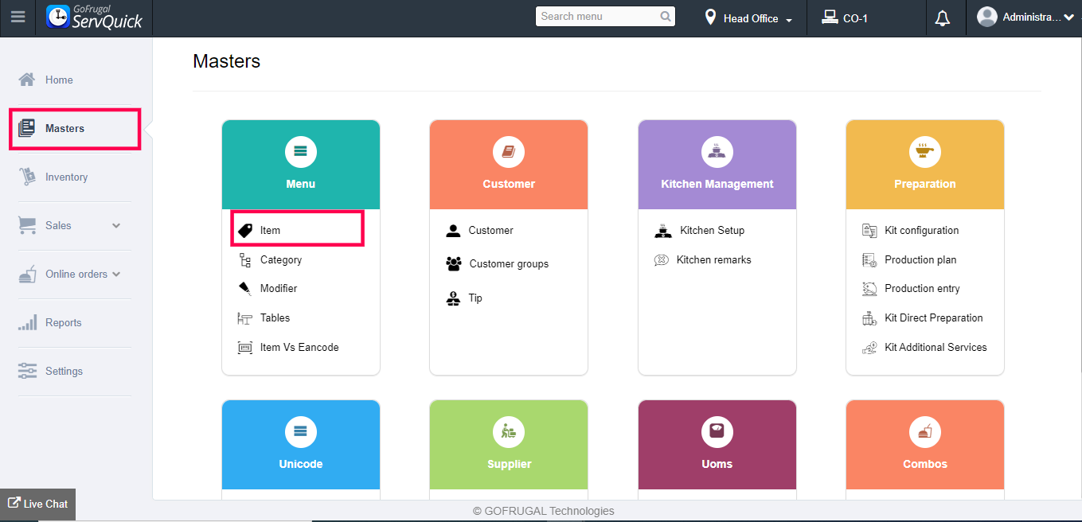Click the Kit configuration icon
Image resolution: width=1082 pixels, height=522 pixels.
pos(869,230)
